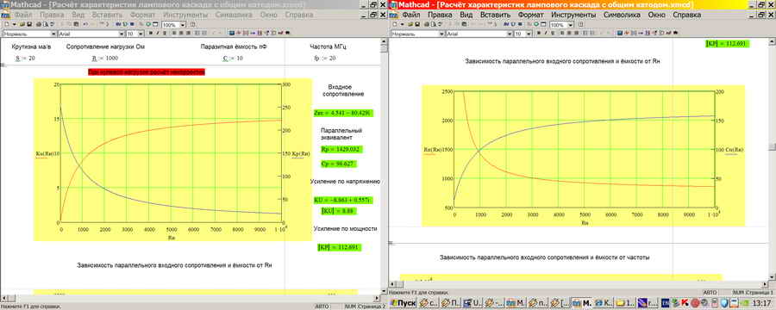Viewport: 776px width, 310px height.
Task: Click right arrow of right window horizontal scrollbar
Action: click(764, 284)
